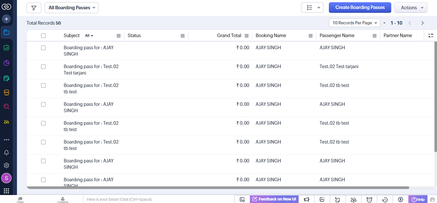The width and height of the screenshot is (437, 203).
Task: Click the horizontal scrollbar under the table
Action: [218, 188]
